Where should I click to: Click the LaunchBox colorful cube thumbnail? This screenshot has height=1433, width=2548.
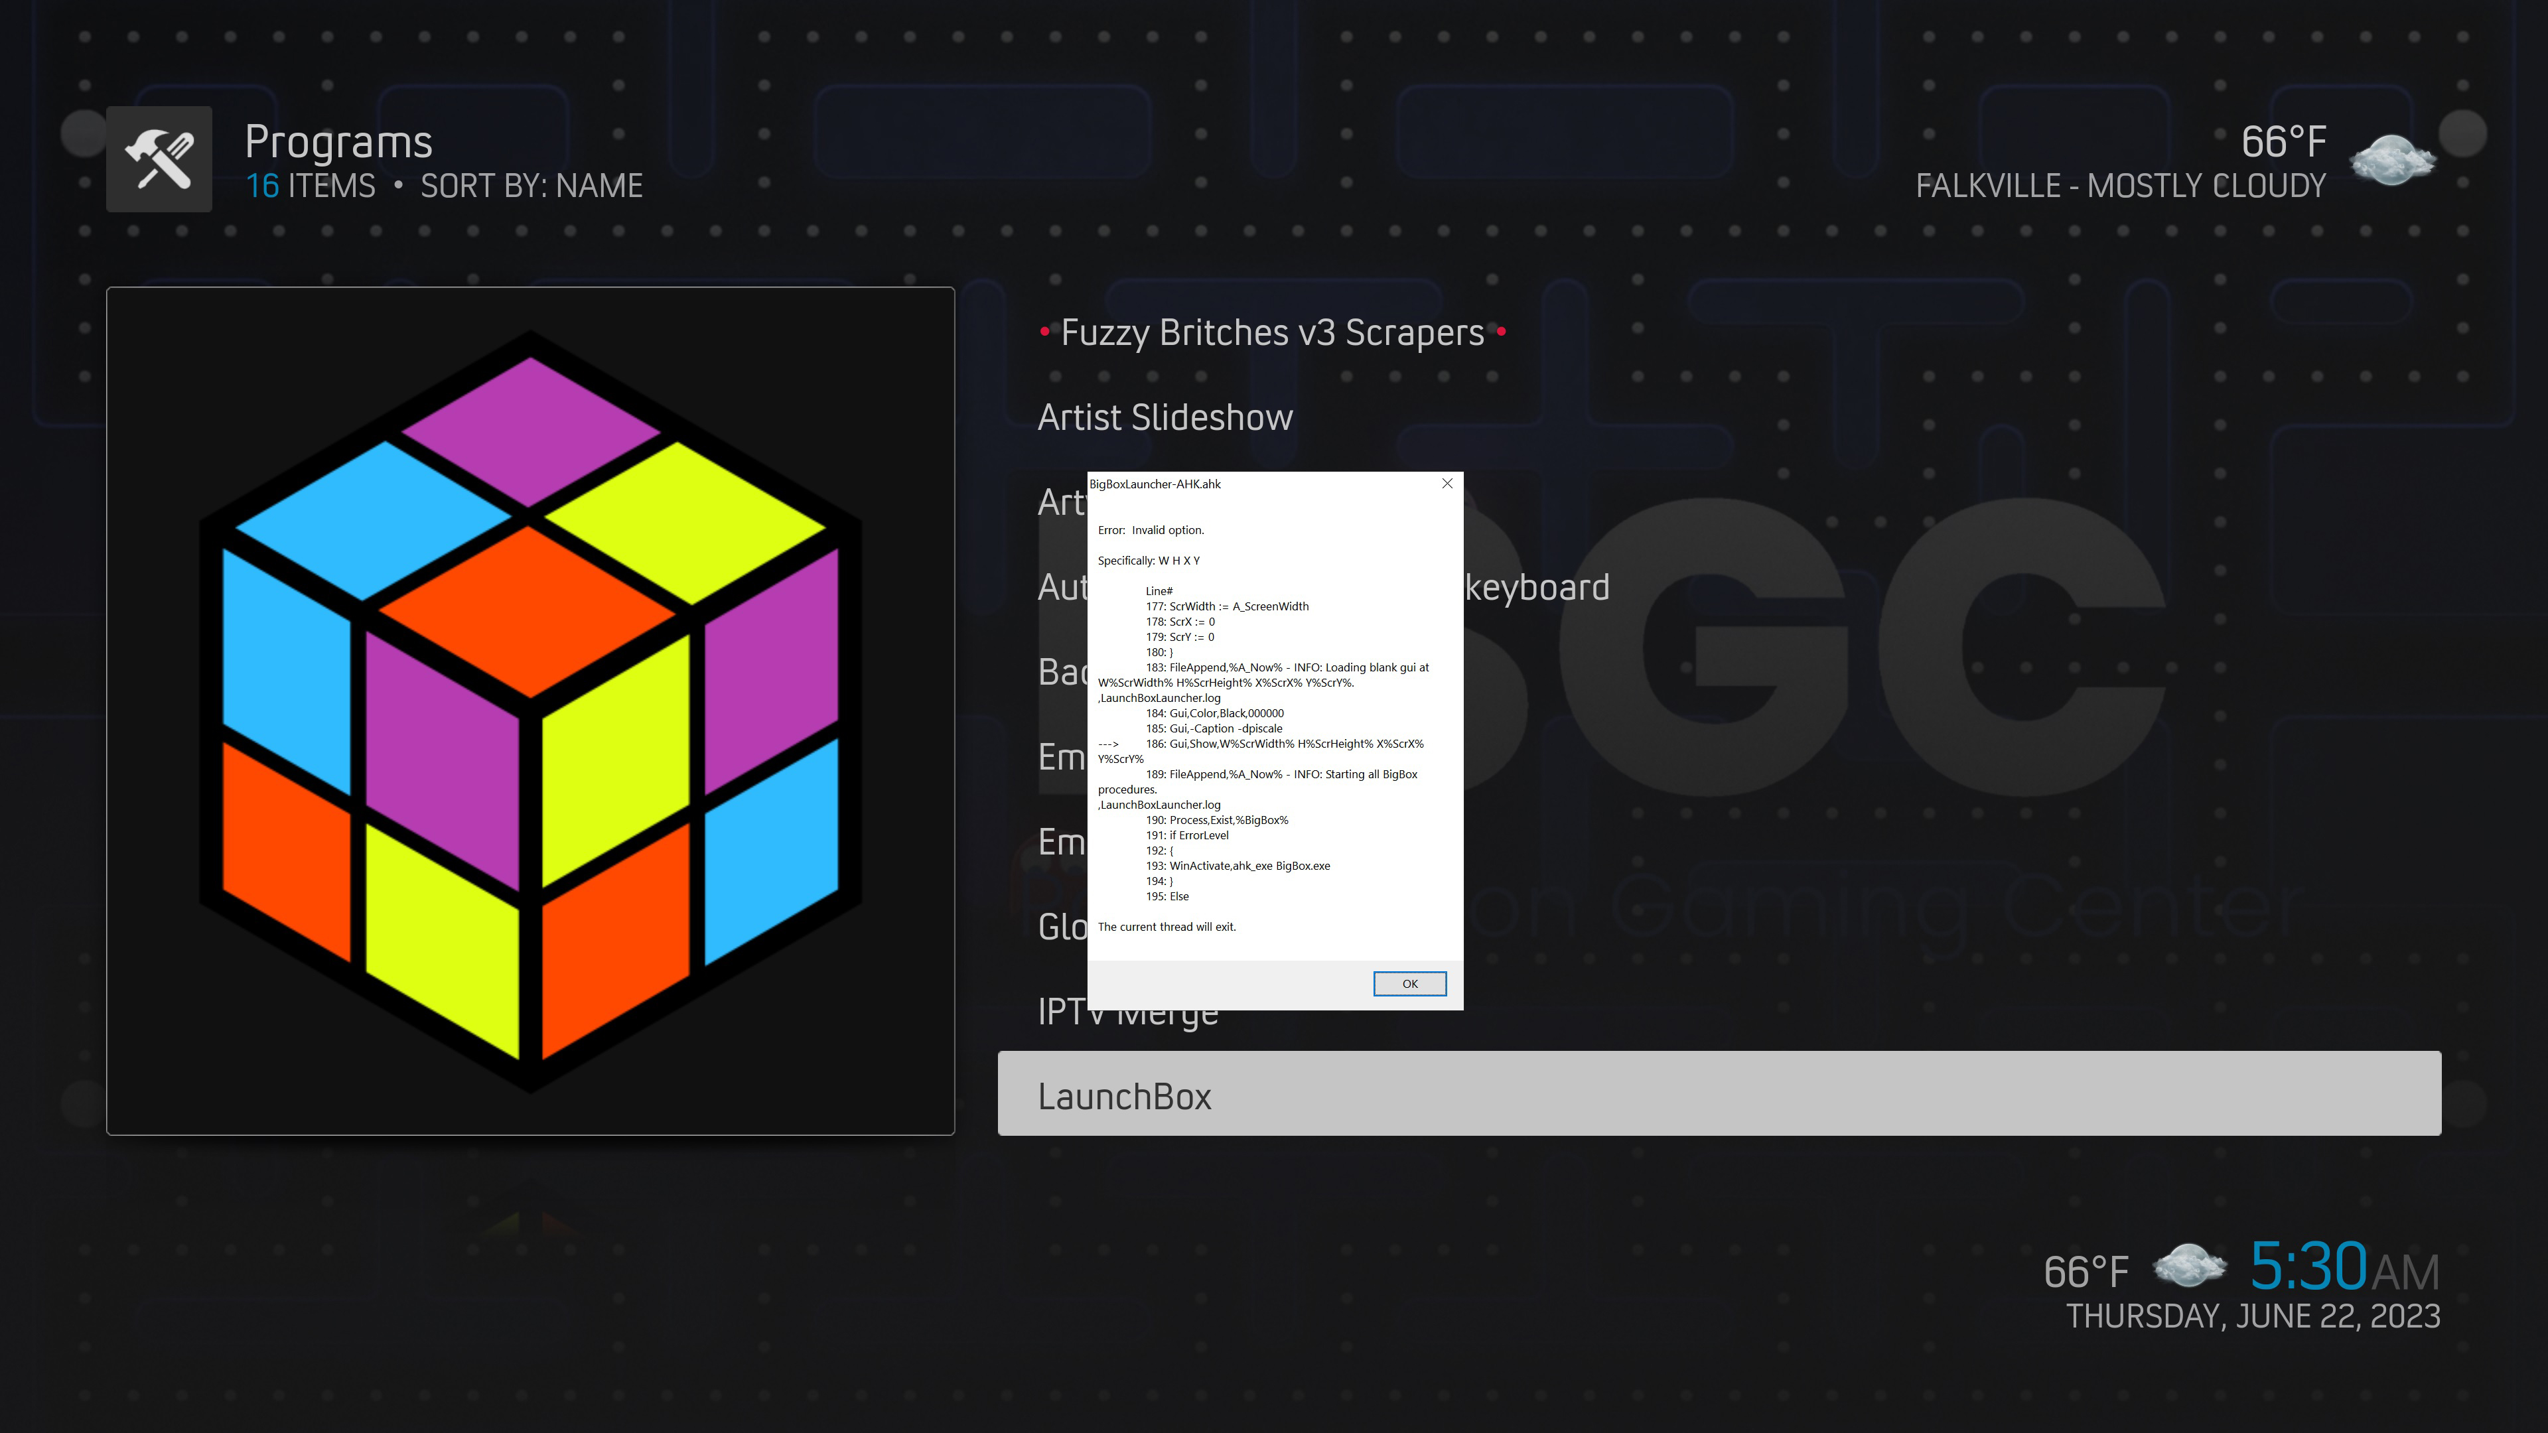pos(530,711)
